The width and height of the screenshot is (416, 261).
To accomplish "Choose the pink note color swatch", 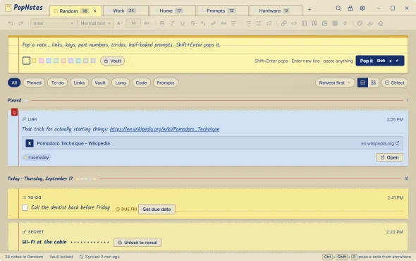I will click(41, 61).
